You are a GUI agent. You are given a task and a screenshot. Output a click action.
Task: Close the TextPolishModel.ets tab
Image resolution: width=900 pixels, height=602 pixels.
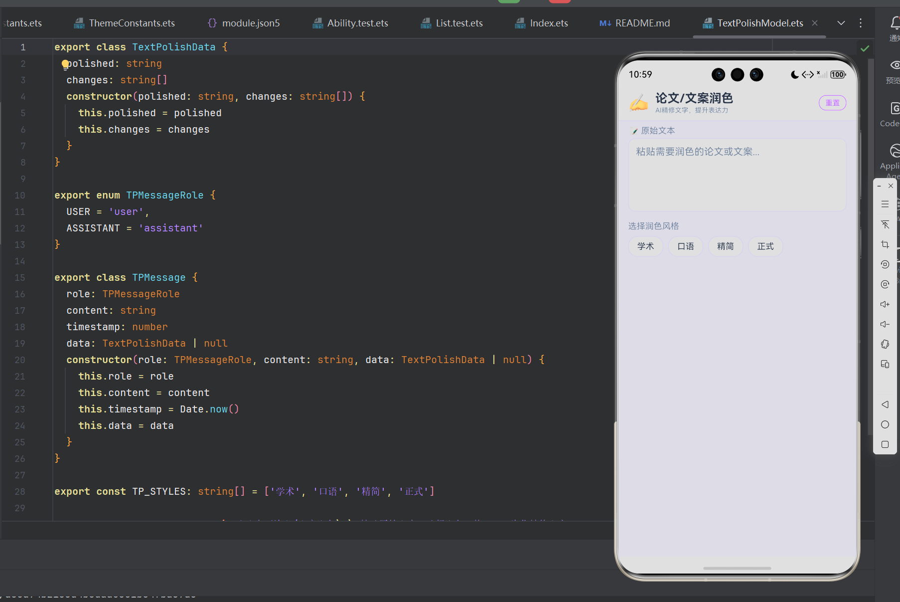pos(815,23)
